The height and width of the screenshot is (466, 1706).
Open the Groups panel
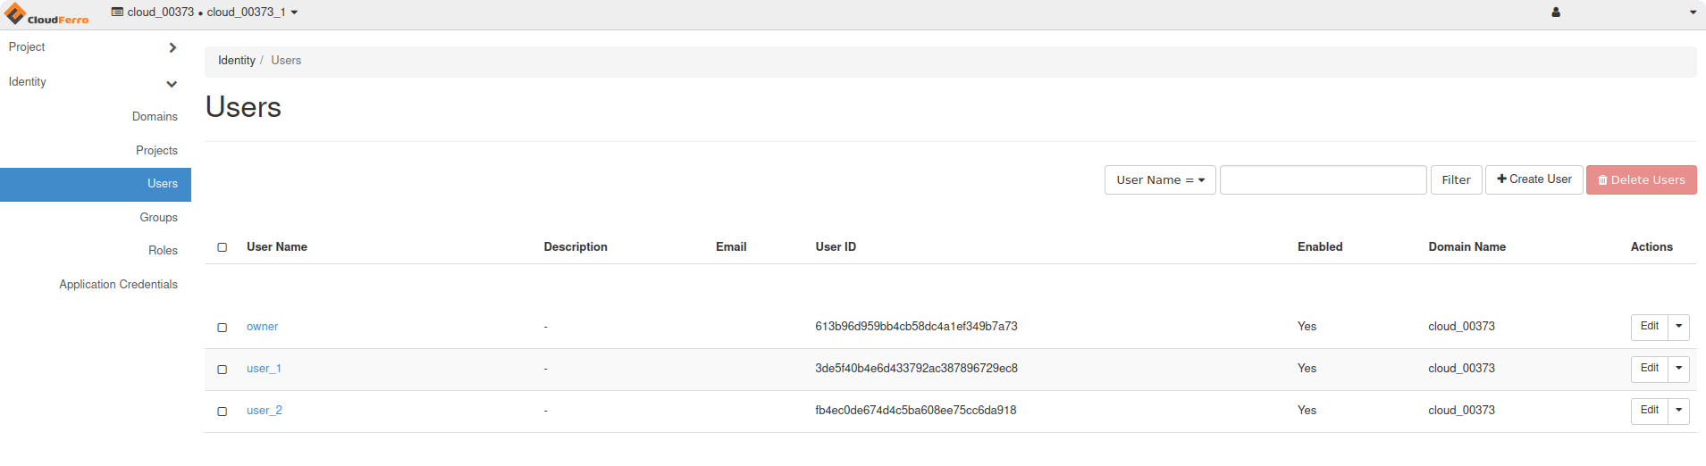158,218
